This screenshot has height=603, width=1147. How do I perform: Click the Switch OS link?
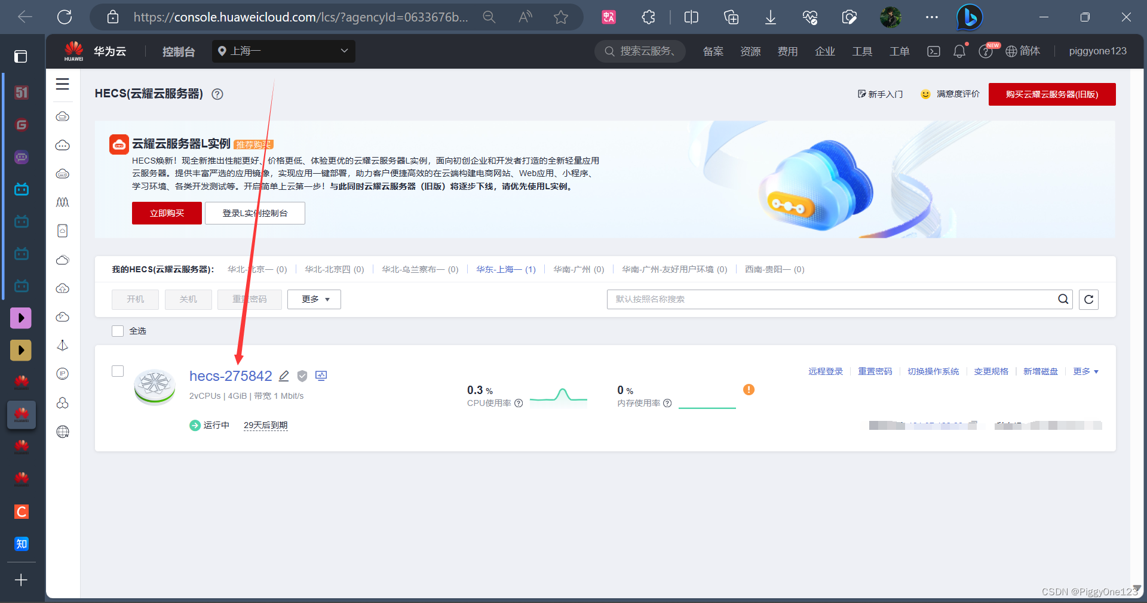tap(933, 372)
